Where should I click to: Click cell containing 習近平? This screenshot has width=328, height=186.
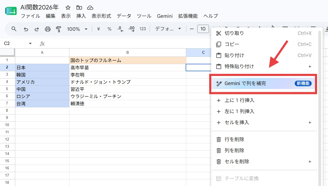(x=128, y=89)
